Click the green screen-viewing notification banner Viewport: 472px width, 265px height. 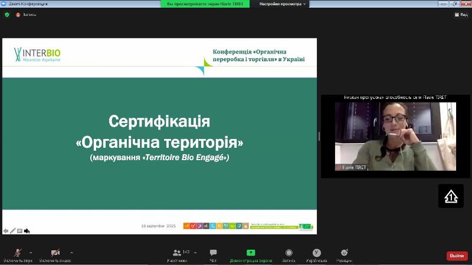pyautogui.click(x=204, y=4)
